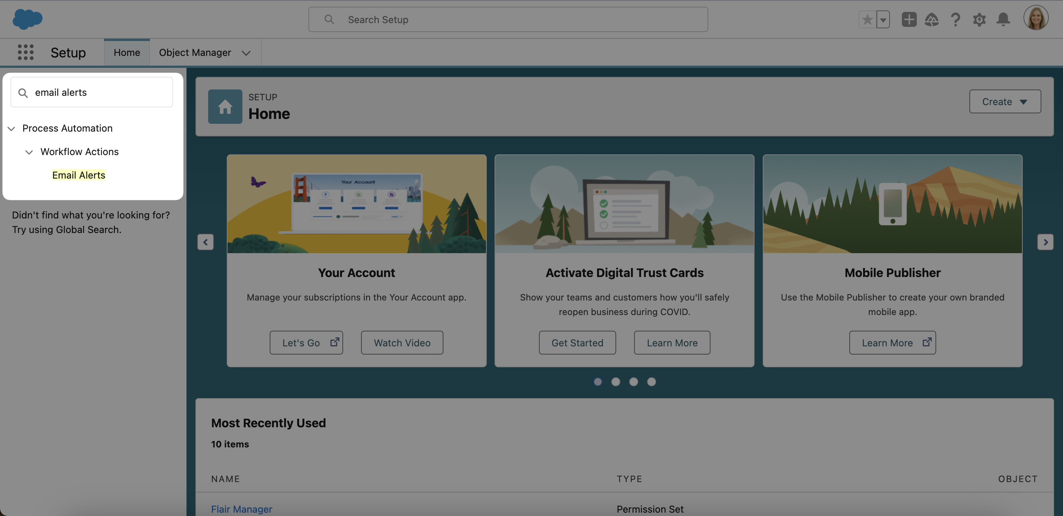Open the global actions plus icon

click(x=909, y=19)
